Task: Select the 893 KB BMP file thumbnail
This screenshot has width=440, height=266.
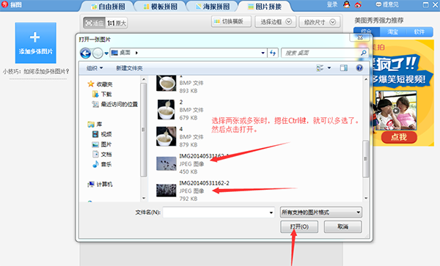Action: coord(166,83)
